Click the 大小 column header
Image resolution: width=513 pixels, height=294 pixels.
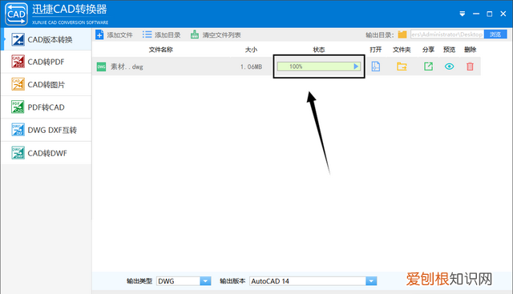[x=251, y=50]
